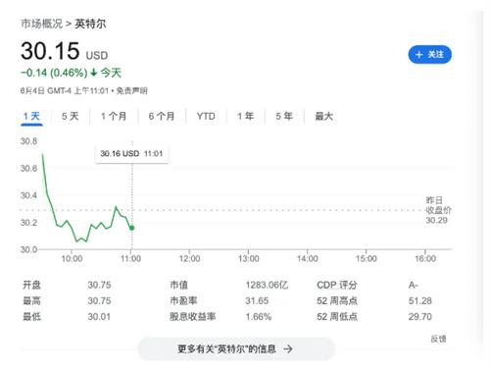Viewport: 490px width, 371px height.
Task: Select the 1 年 range tab
Action: pyautogui.click(x=246, y=117)
